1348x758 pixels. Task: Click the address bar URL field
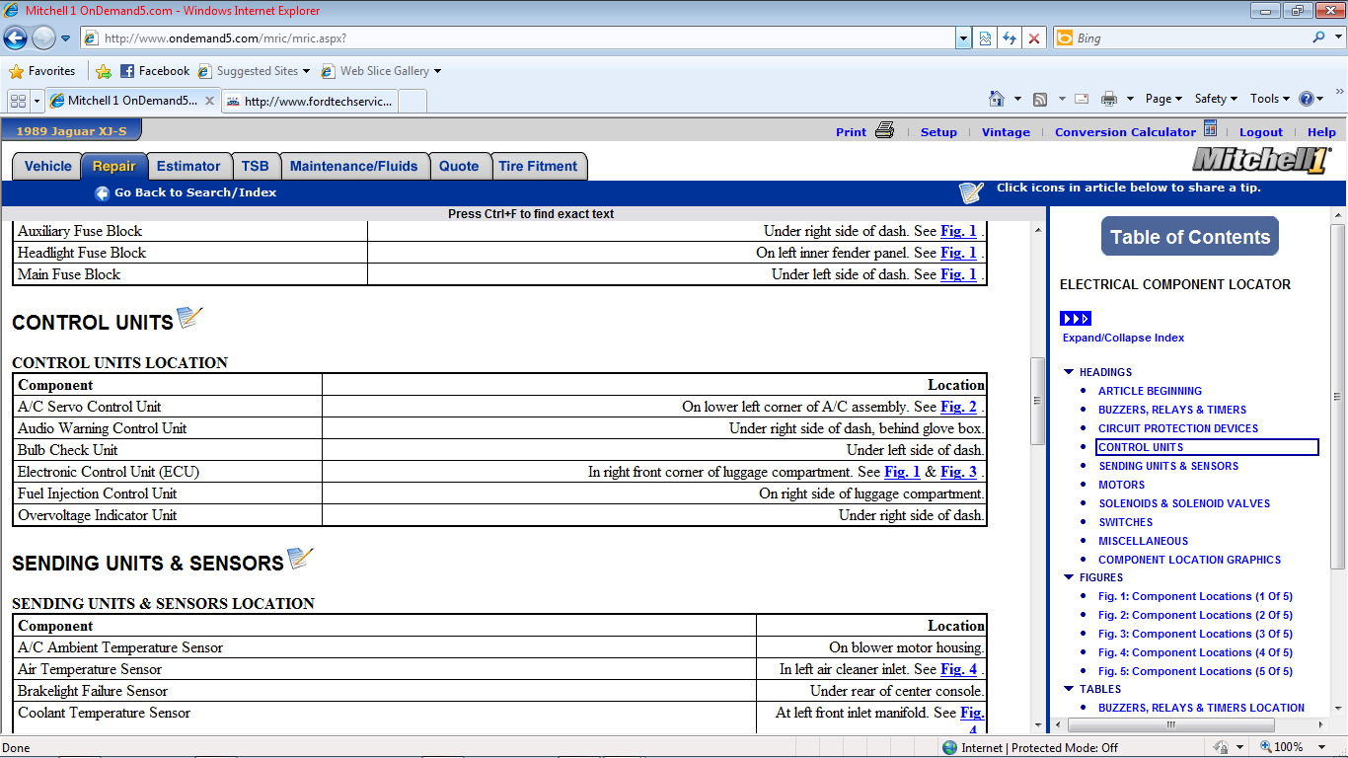click(518, 38)
